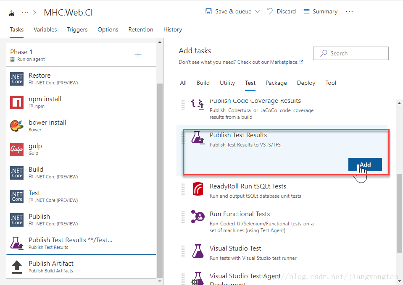This screenshot has height=285, width=403.
Task: Click in the Search tasks field
Action: pyautogui.click(x=351, y=53)
